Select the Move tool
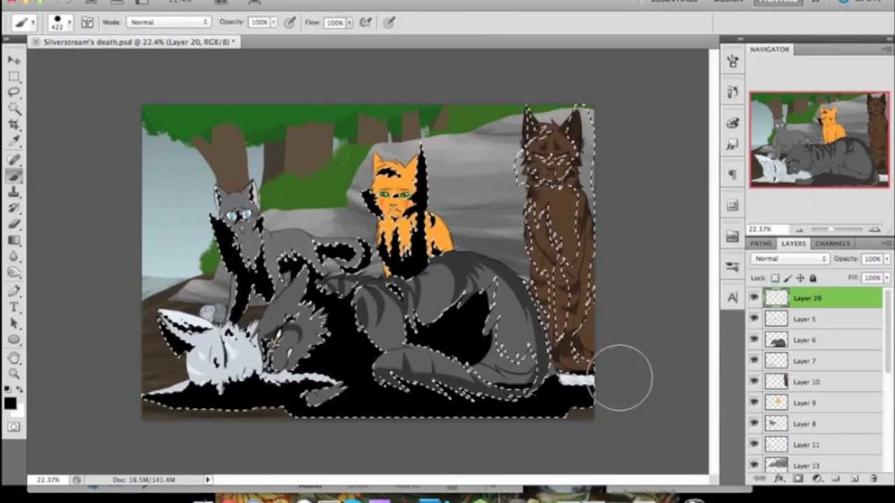Viewport: 895px width, 503px height. click(x=14, y=60)
